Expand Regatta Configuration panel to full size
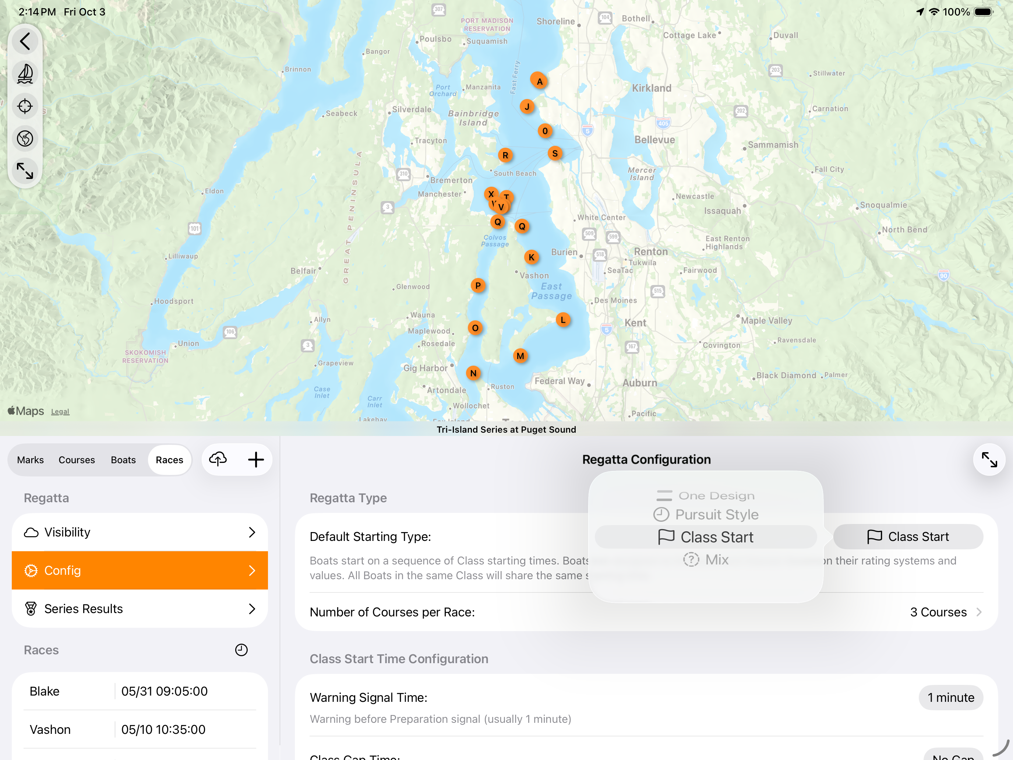 (x=989, y=460)
